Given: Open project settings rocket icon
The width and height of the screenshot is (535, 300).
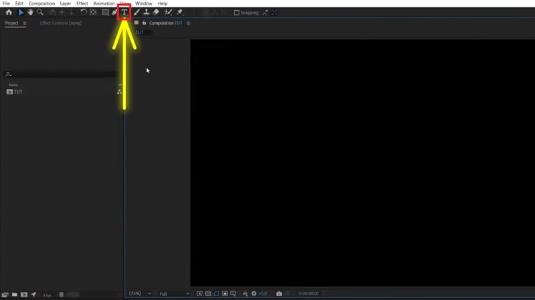Looking at the screenshot, I should tap(33, 295).
